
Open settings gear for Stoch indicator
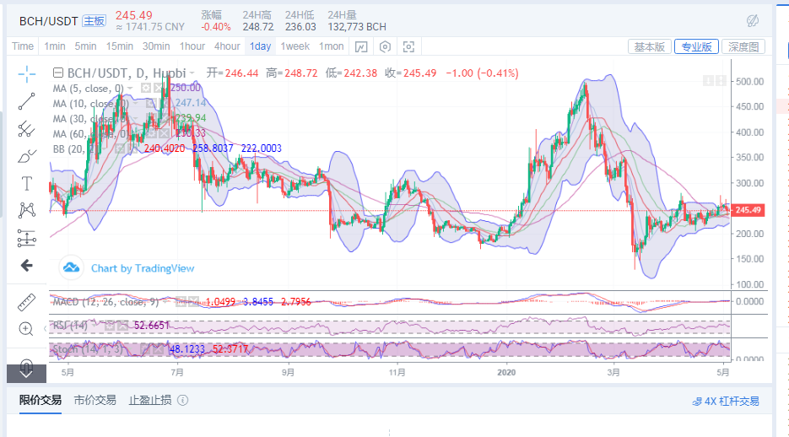point(144,349)
